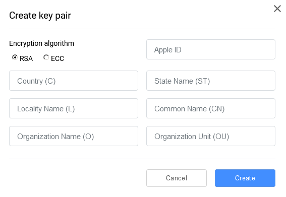Image resolution: width=286 pixels, height=197 pixels.
Task: Click the ECC label text
Action: pyautogui.click(x=58, y=58)
